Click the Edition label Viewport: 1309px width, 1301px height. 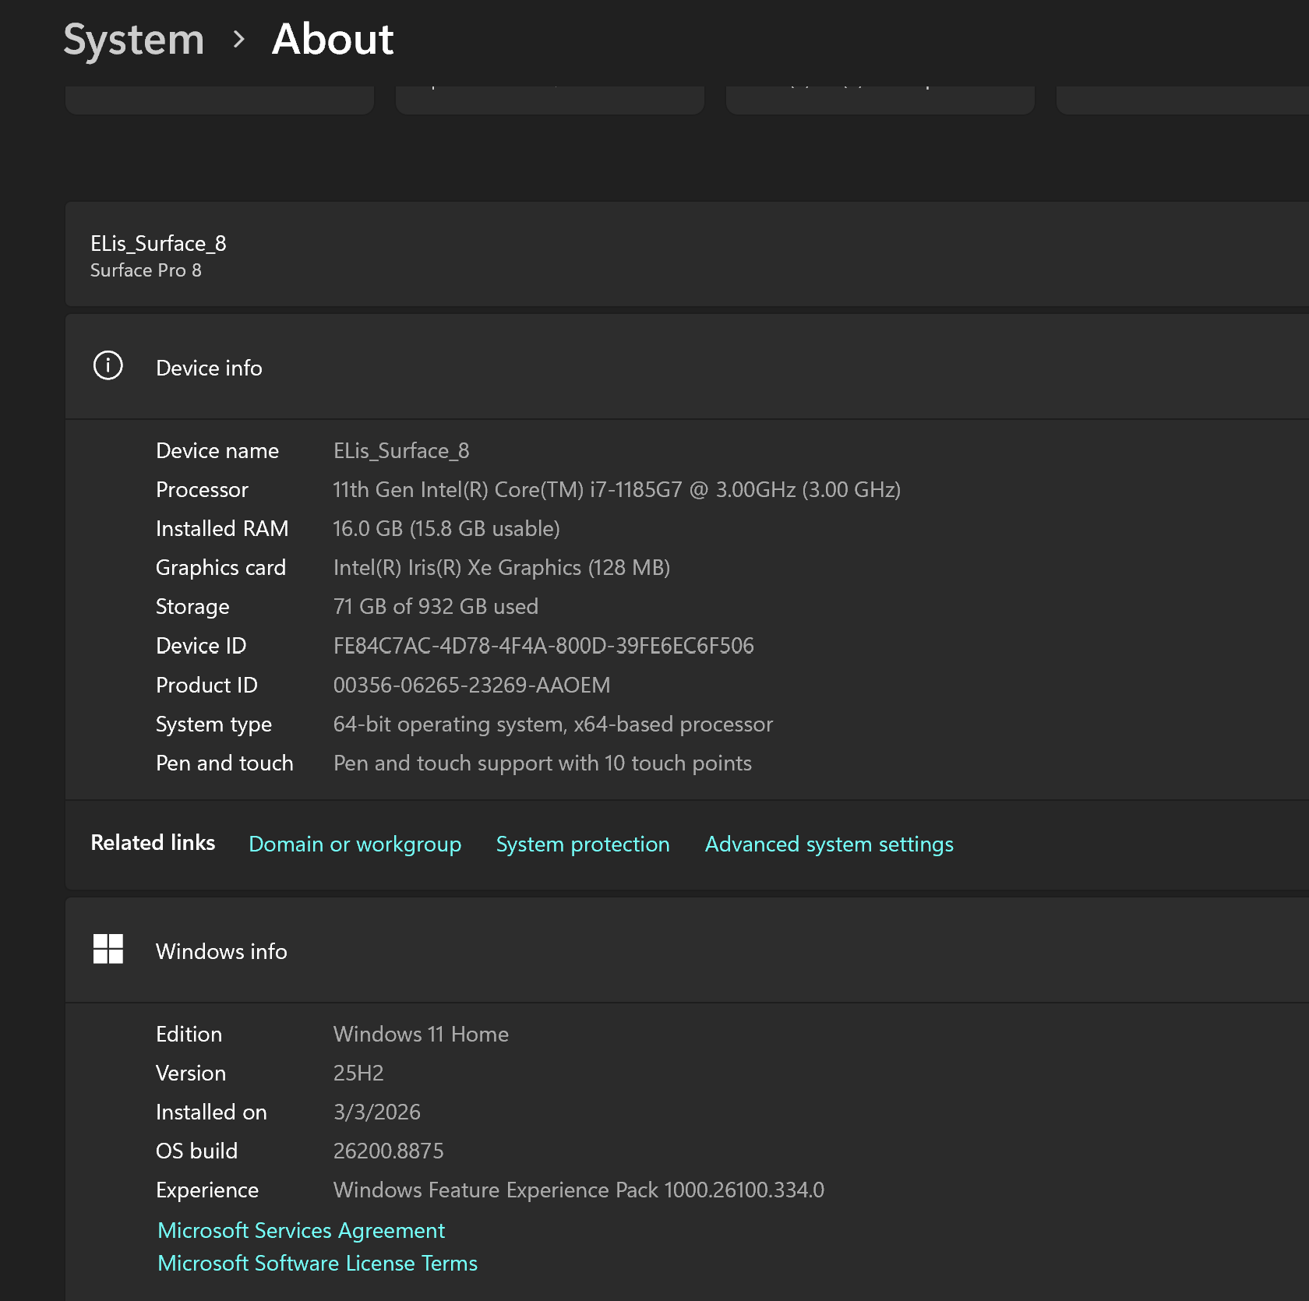[x=189, y=1034]
